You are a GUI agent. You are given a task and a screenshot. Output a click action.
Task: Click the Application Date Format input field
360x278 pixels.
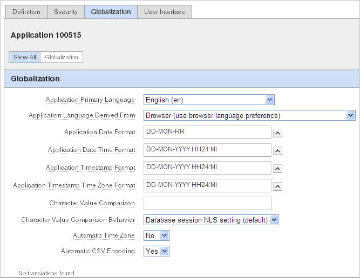pos(207,132)
